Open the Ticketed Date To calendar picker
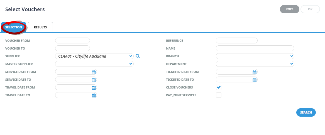The height and width of the screenshot is (135, 325). [x=254, y=80]
